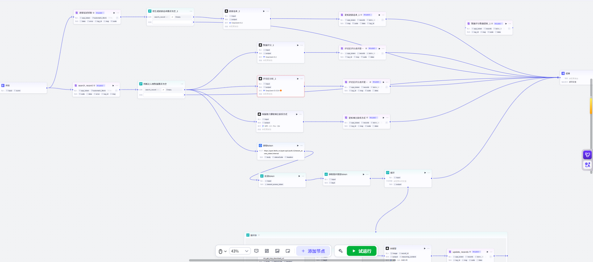The image size is (593, 262).
Task: Open more options on 评论区分析_1 node
Action: [301, 79]
